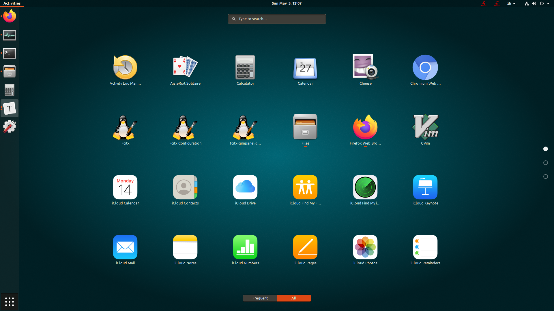Open the Cheese webcam app

(365, 67)
